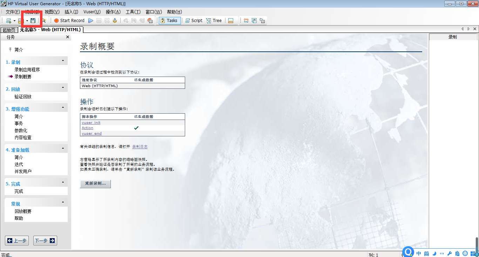Click the Pause toolbar icon

[x=107, y=21]
